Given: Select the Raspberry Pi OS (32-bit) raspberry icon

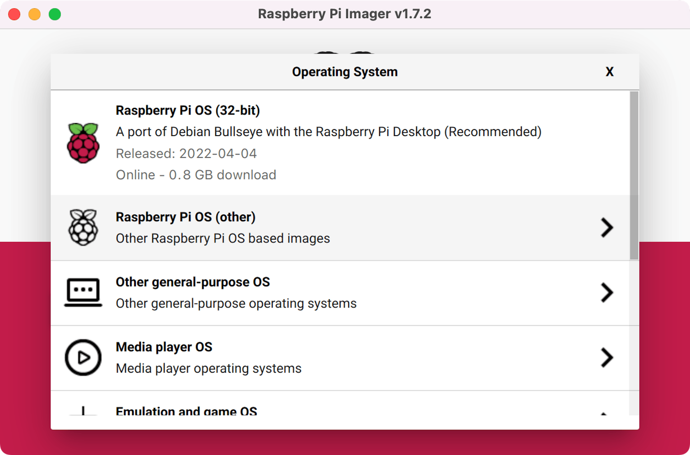Looking at the screenshot, I should click(x=83, y=142).
